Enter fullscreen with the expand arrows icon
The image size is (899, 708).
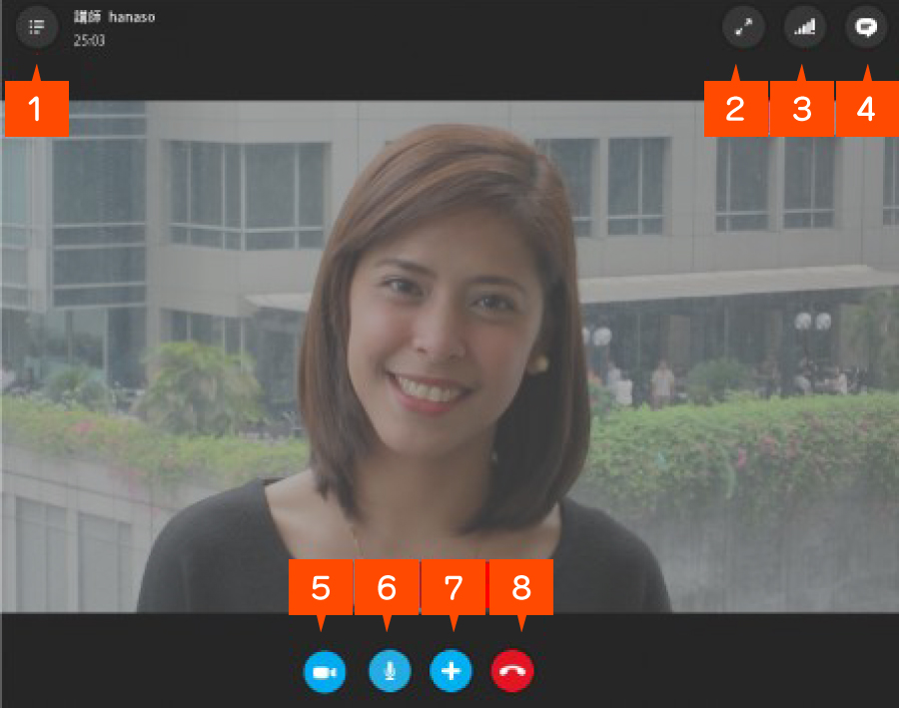pyautogui.click(x=743, y=28)
